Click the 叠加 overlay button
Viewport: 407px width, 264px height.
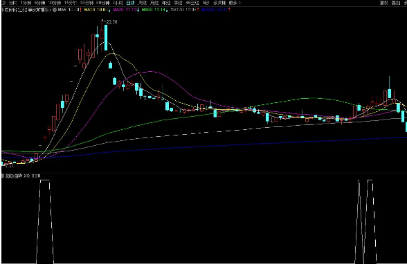point(396,3)
